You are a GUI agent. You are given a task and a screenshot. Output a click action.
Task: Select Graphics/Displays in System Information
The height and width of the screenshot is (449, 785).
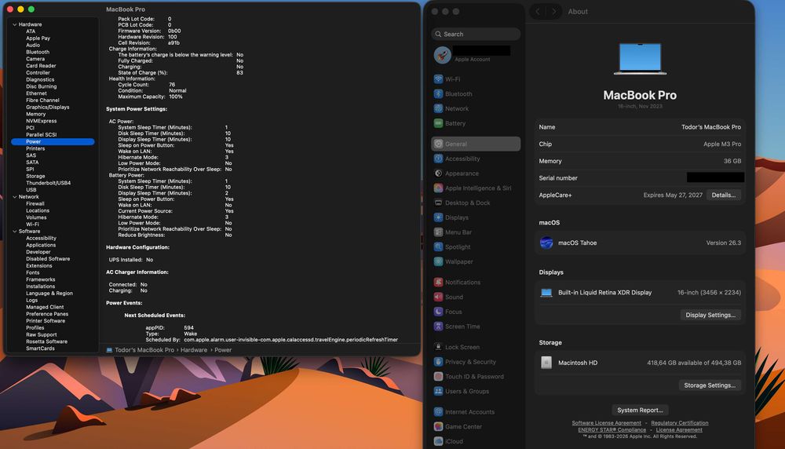point(48,107)
